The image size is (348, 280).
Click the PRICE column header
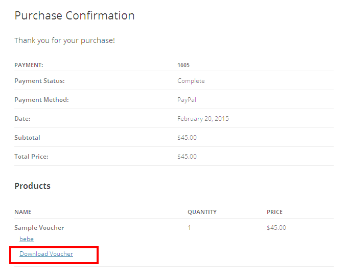(274, 212)
